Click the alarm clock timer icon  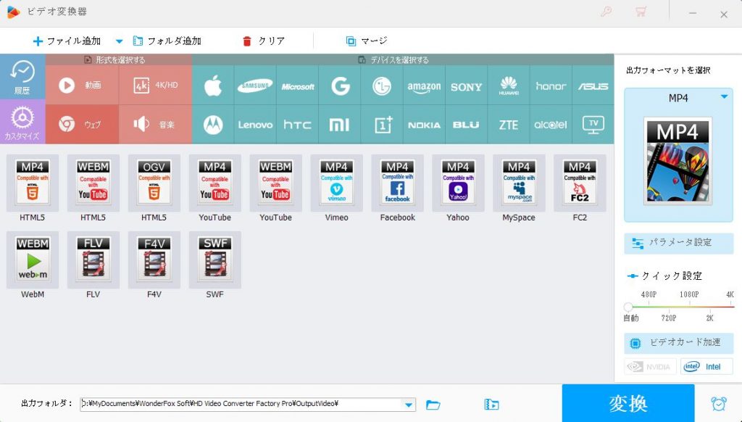(718, 404)
